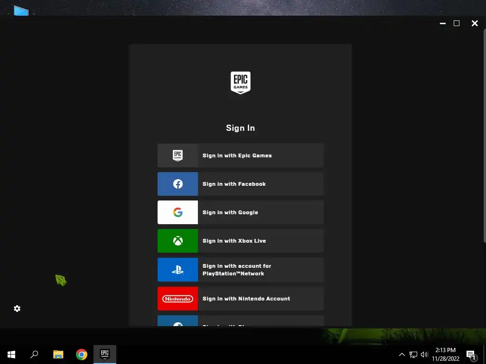Image resolution: width=486 pixels, height=364 pixels.
Task: Click the Epic Games logo icon in first sign-in row
Action: (178, 155)
